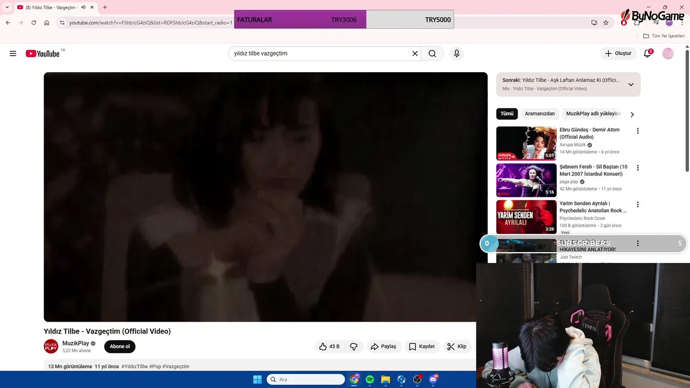Play the Yarim Senden Ayrılalı thumbnail

[x=526, y=217]
